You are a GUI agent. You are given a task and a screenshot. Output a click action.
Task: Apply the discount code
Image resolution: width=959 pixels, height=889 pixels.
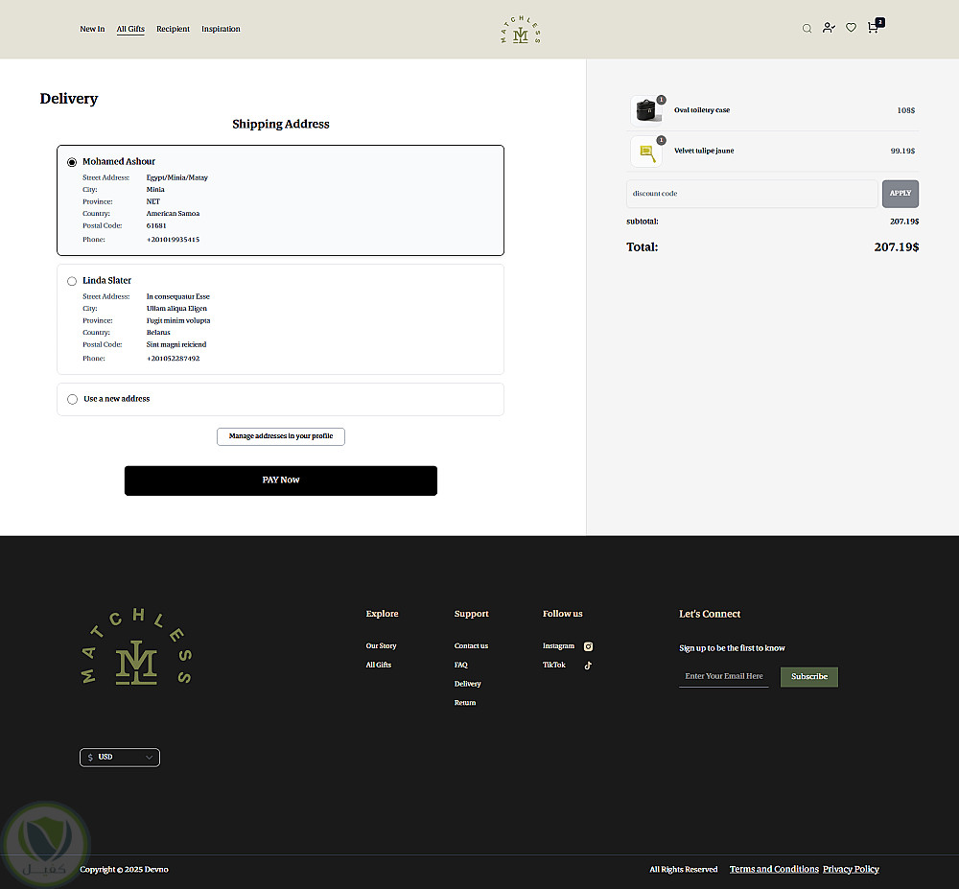901,194
